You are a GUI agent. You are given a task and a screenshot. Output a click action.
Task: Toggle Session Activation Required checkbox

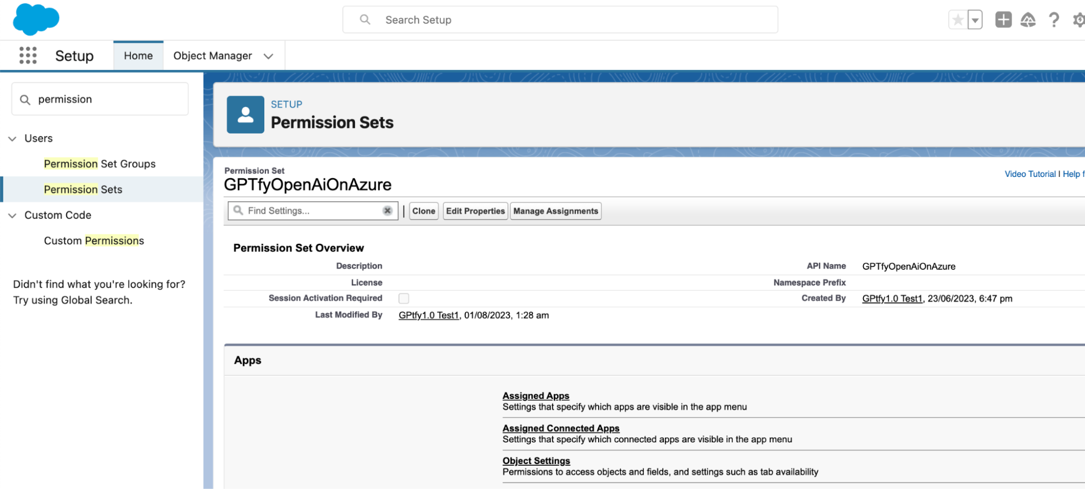click(x=404, y=299)
